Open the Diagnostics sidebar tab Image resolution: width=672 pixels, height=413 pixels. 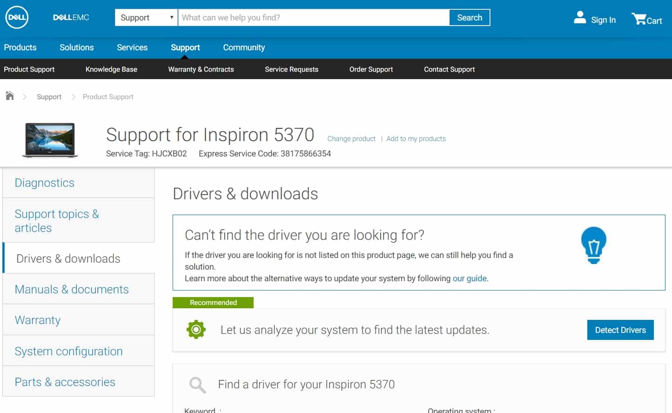point(79,183)
